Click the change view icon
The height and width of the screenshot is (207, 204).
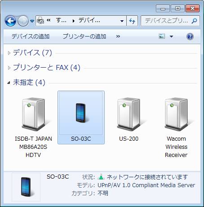click(x=162, y=36)
